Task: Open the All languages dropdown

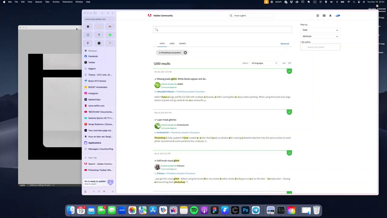Action: coord(264,63)
